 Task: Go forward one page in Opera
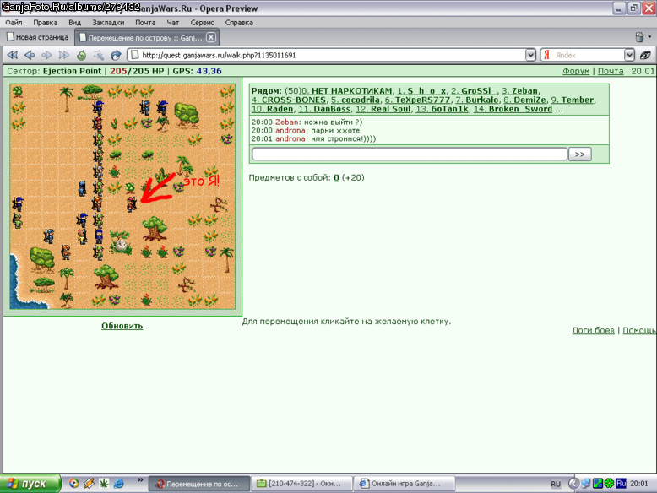click(x=46, y=55)
